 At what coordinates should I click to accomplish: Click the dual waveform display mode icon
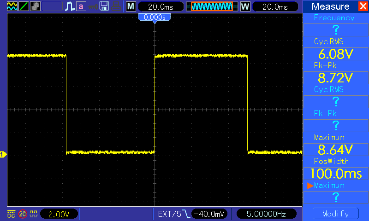click(12, 6)
